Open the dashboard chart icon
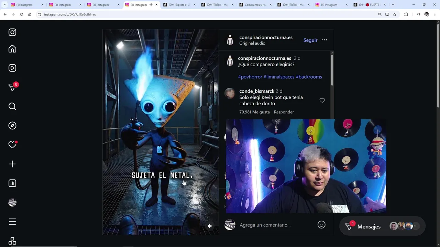The height and width of the screenshot is (247, 440). click(x=12, y=183)
